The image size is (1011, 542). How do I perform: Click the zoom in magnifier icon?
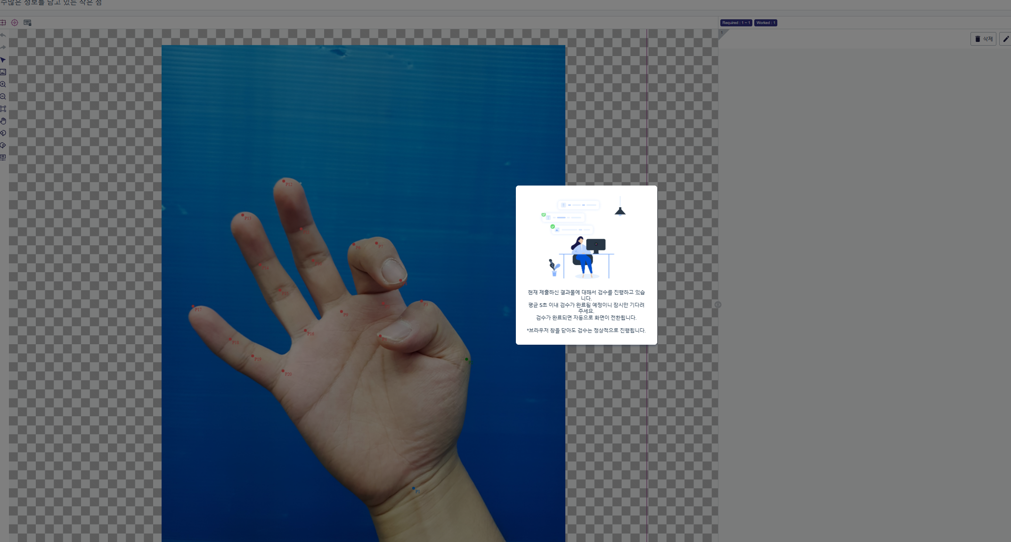pyautogui.click(x=3, y=84)
